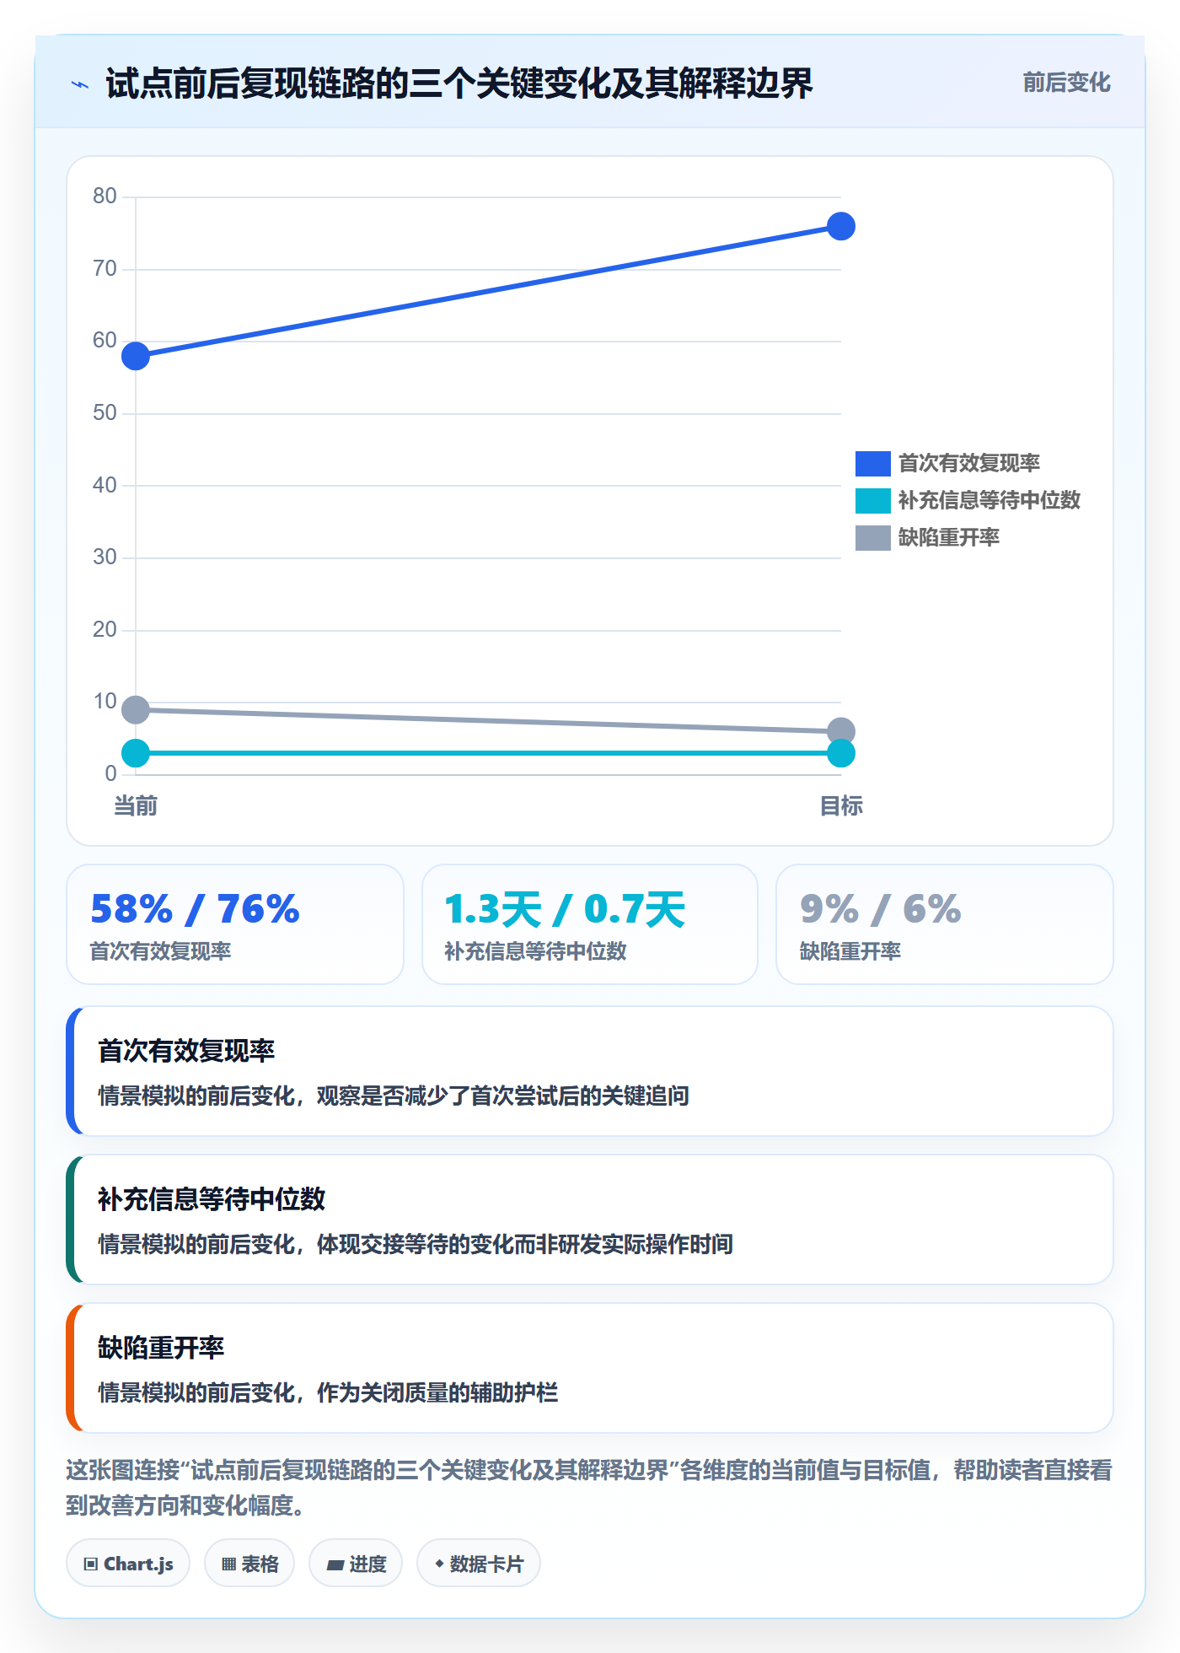Click the description mentioning 关键追问
This screenshot has height=1653, width=1180.
coord(394,1096)
